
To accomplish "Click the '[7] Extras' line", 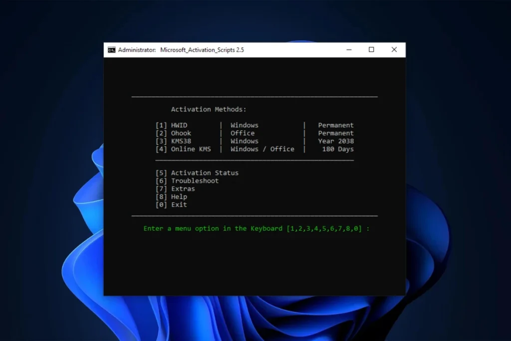I will coord(175,189).
